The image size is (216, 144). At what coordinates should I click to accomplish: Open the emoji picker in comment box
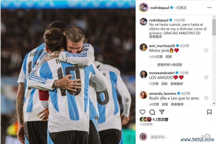(x=207, y=137)
